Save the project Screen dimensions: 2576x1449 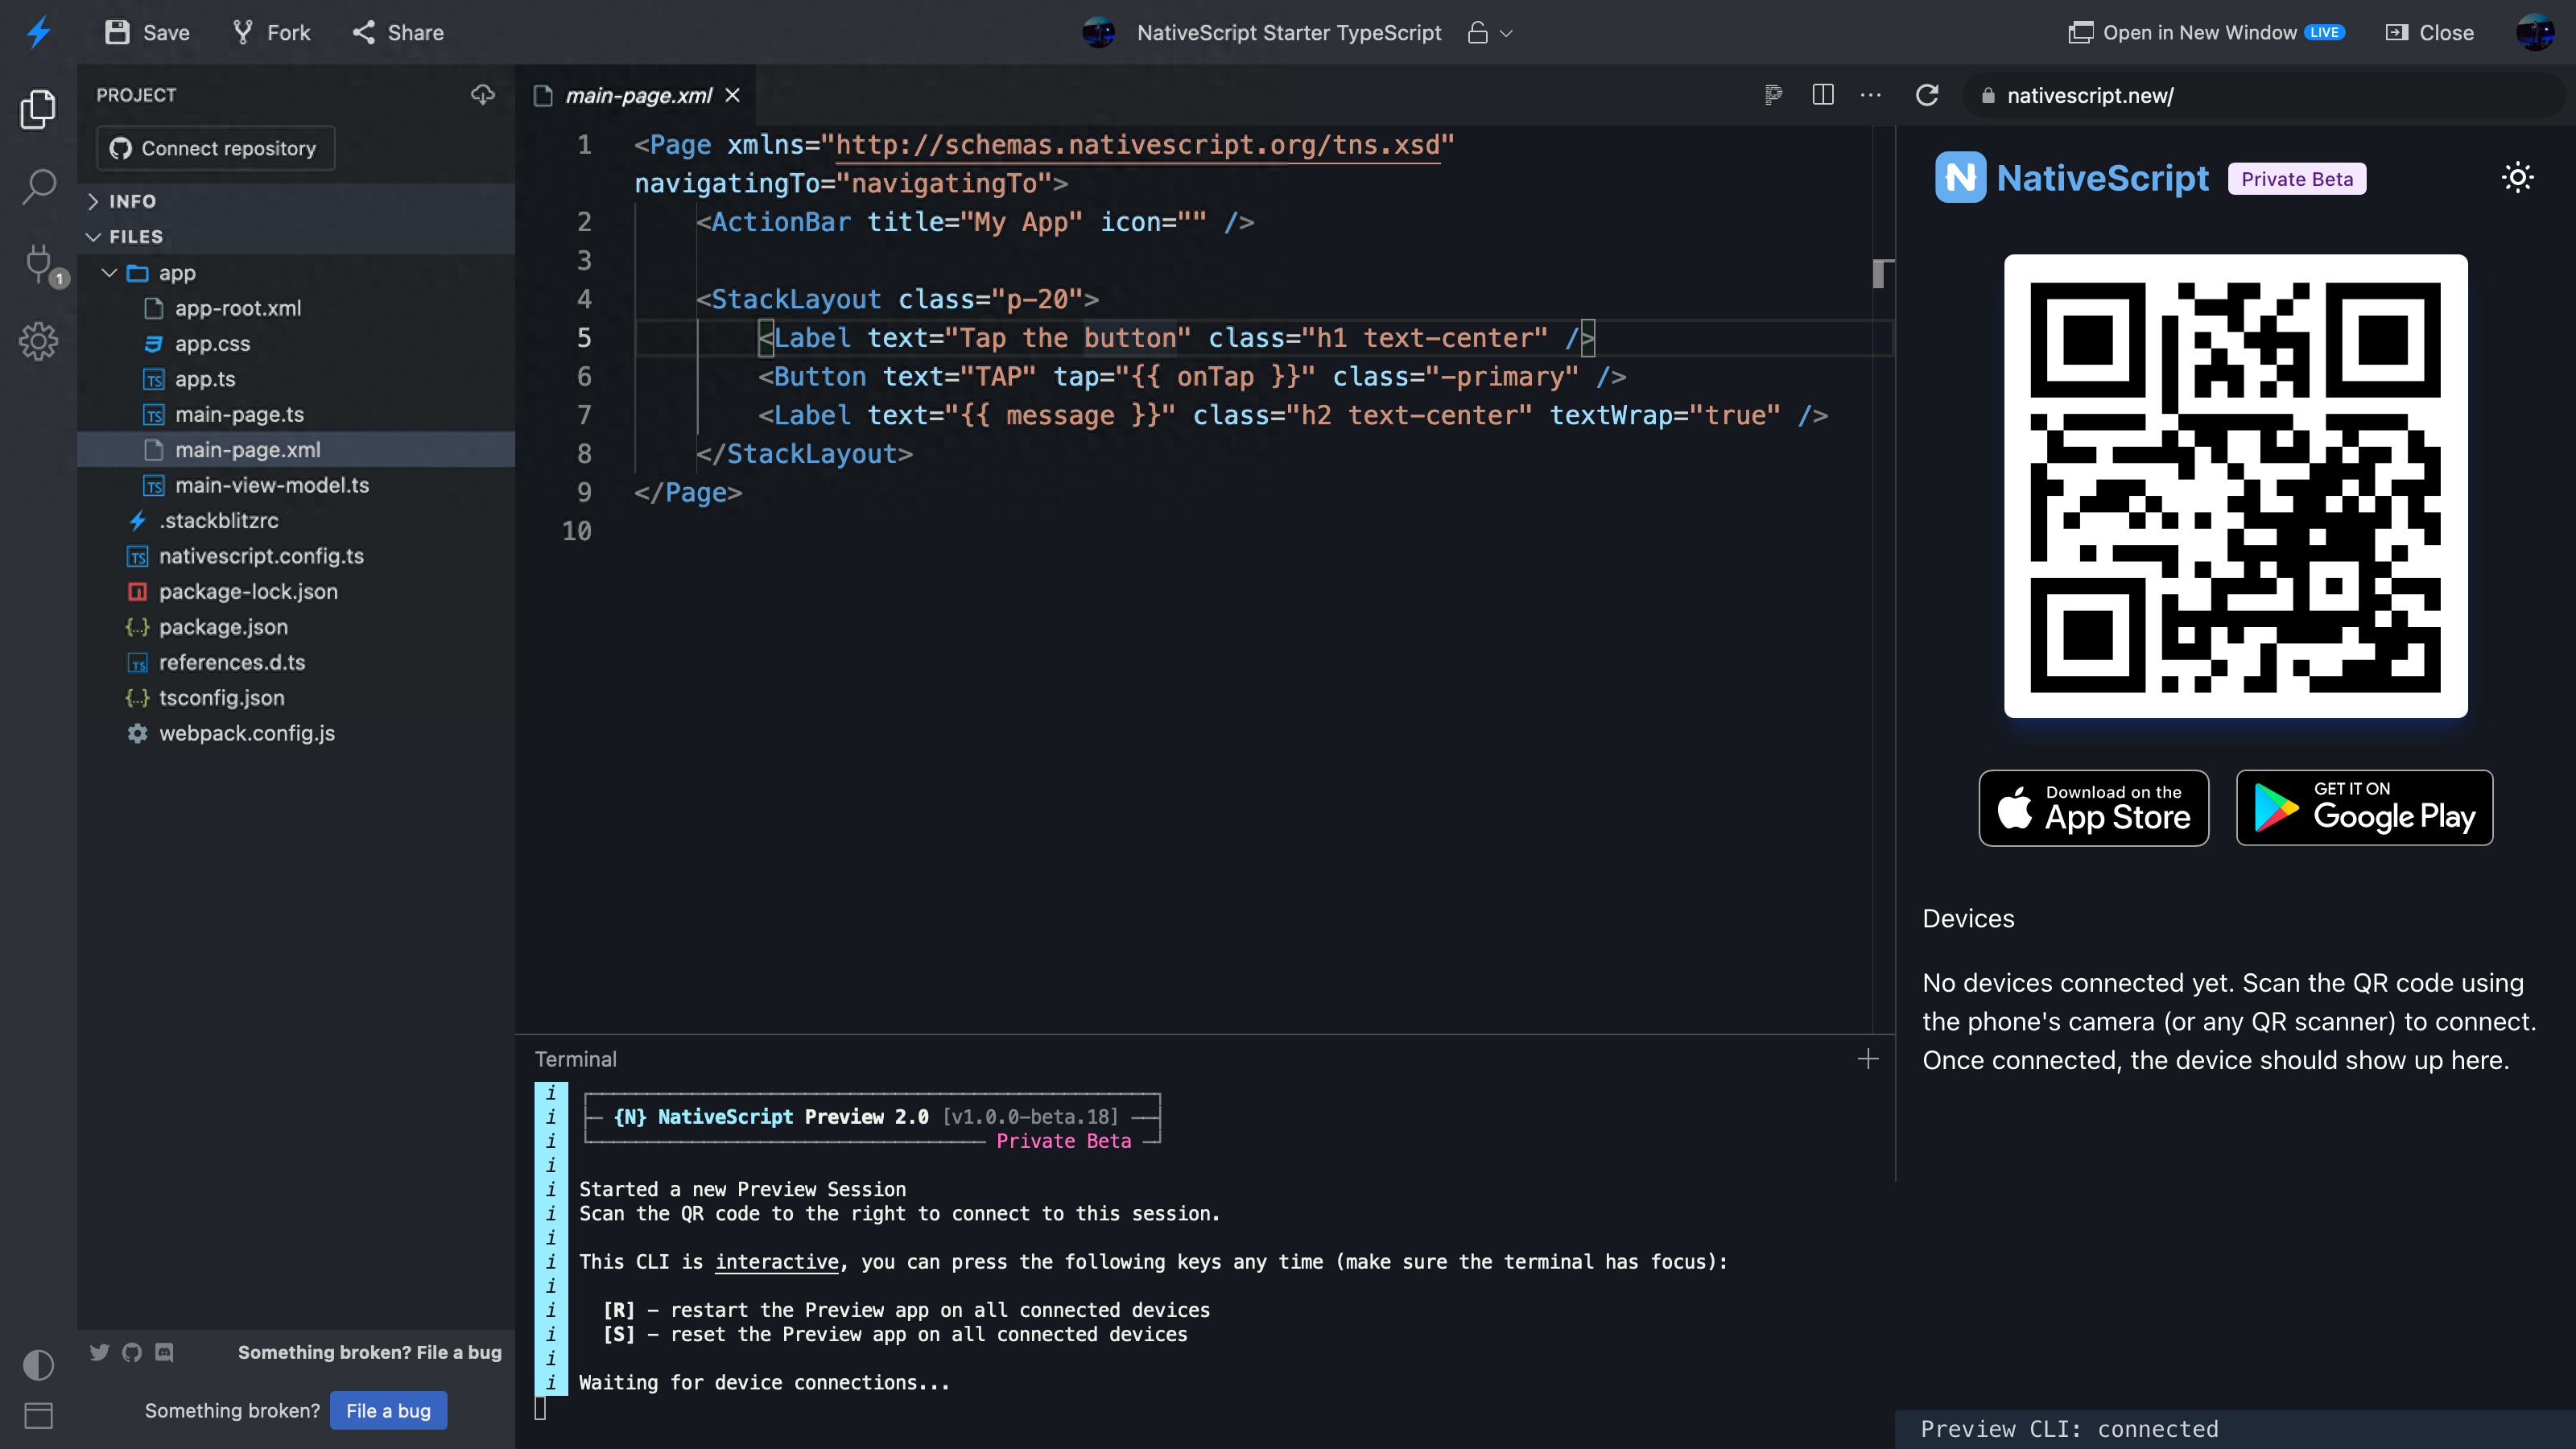147,32
